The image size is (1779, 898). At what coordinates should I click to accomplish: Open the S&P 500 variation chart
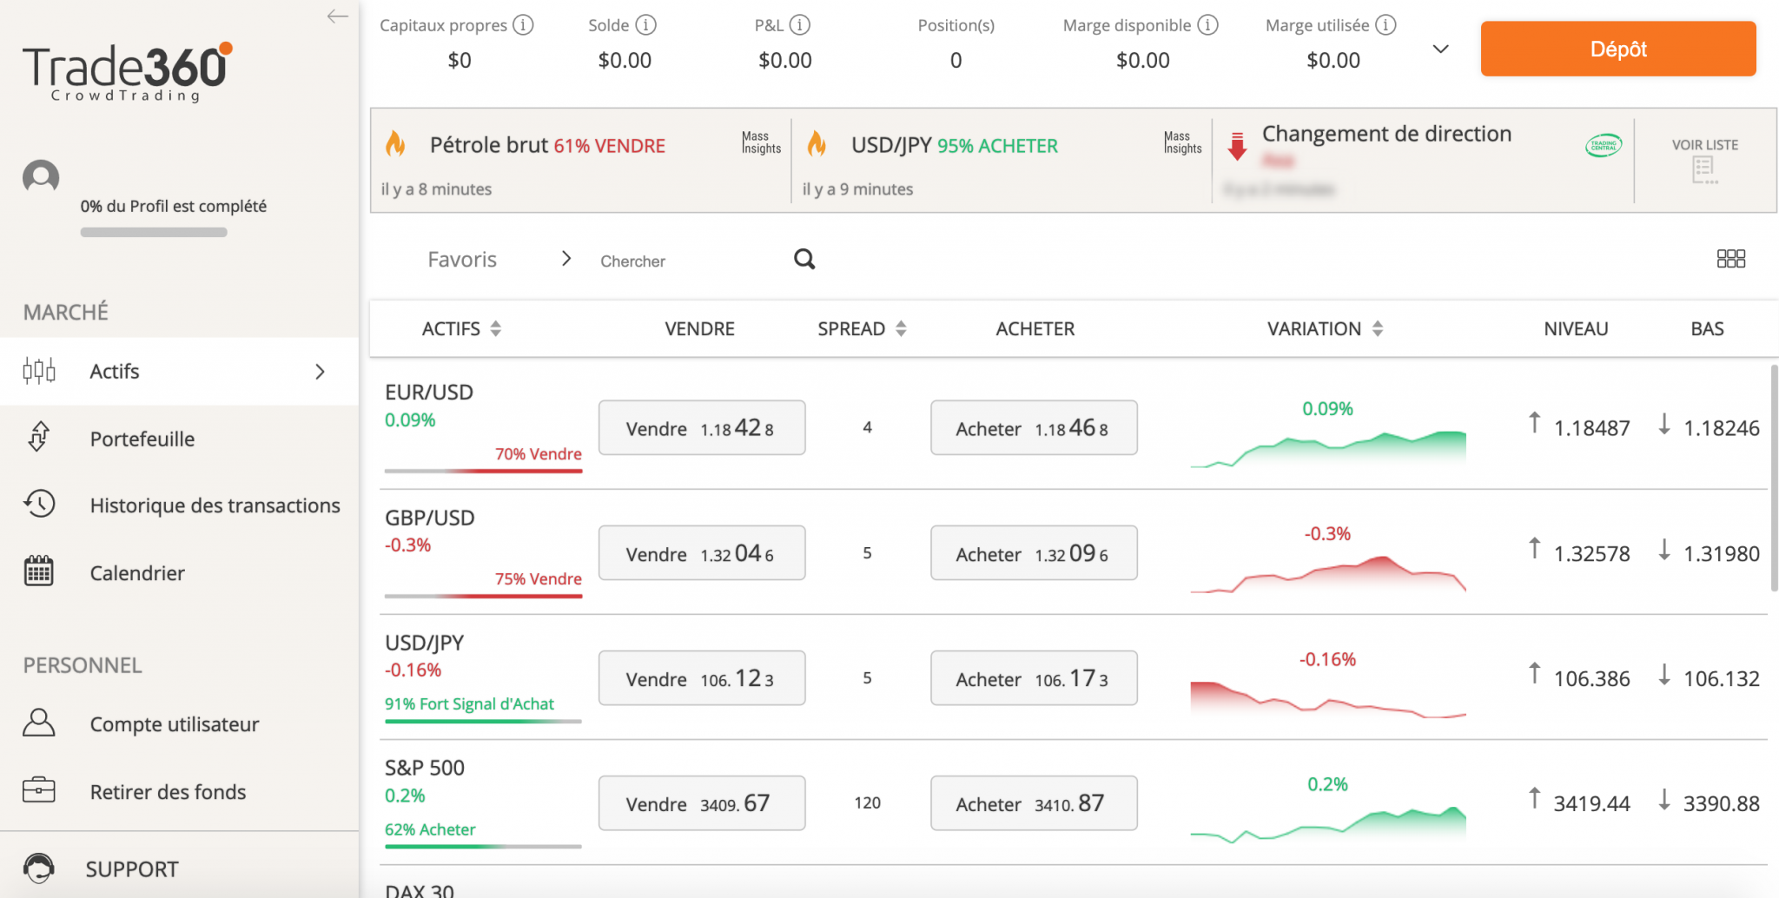point(1328,823)
